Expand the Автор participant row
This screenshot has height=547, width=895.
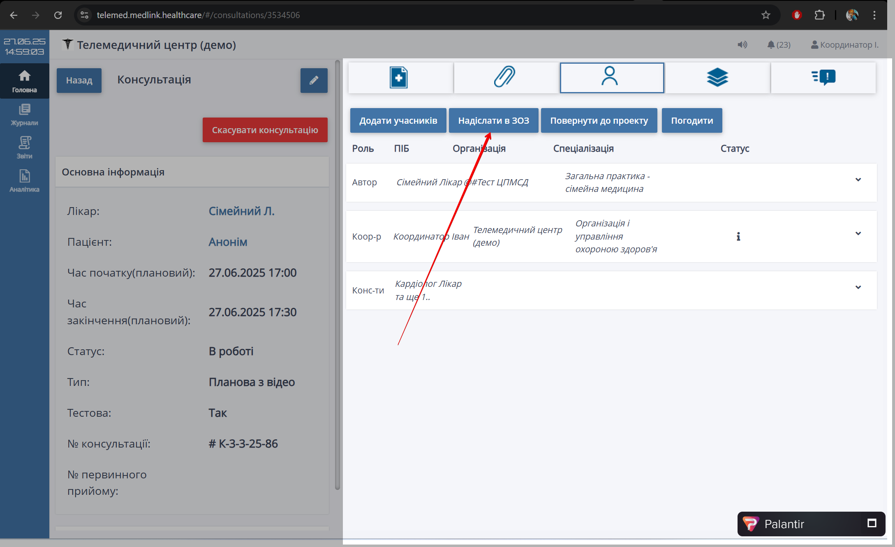click(858, 180)
